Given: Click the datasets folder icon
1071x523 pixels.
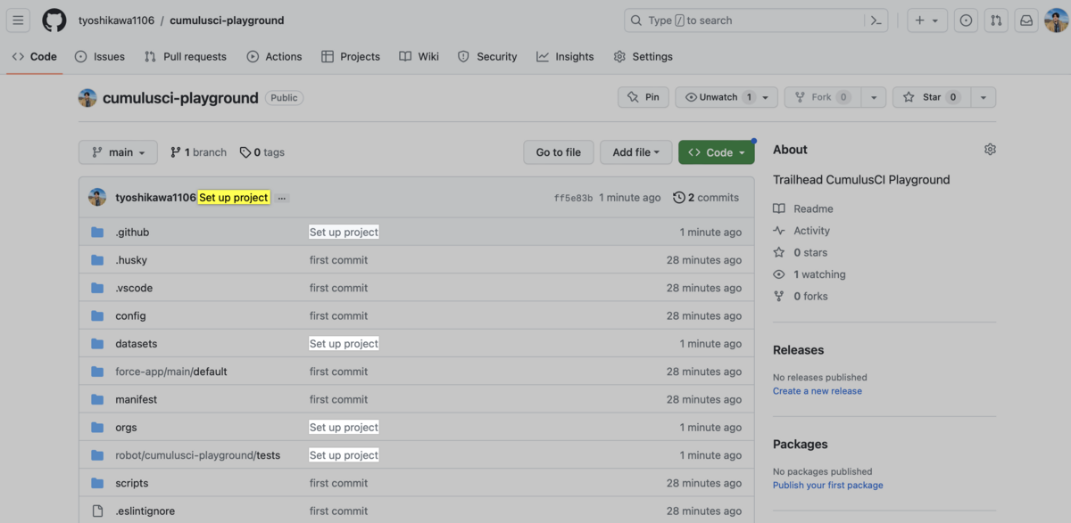Looking at the screenshot, I should [x=97, y=344].
